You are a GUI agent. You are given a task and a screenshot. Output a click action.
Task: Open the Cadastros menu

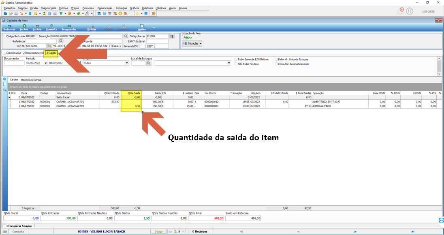(x=10, y=8)
